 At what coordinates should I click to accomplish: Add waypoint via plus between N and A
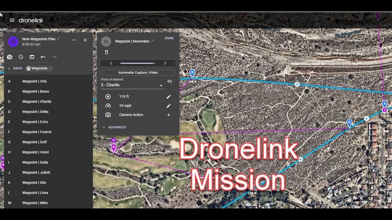[297, 84]
